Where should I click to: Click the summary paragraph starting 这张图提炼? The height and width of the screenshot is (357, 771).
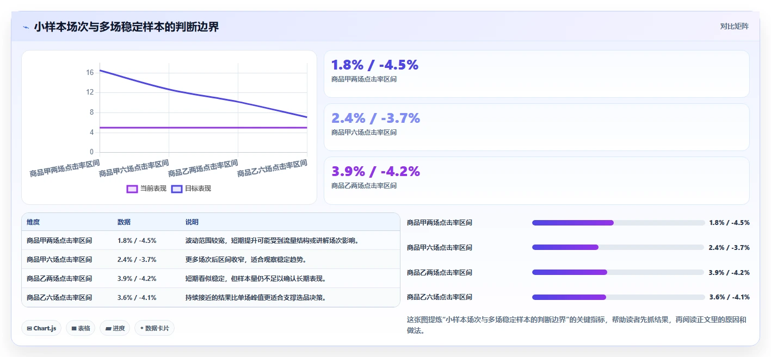point(577,325)
